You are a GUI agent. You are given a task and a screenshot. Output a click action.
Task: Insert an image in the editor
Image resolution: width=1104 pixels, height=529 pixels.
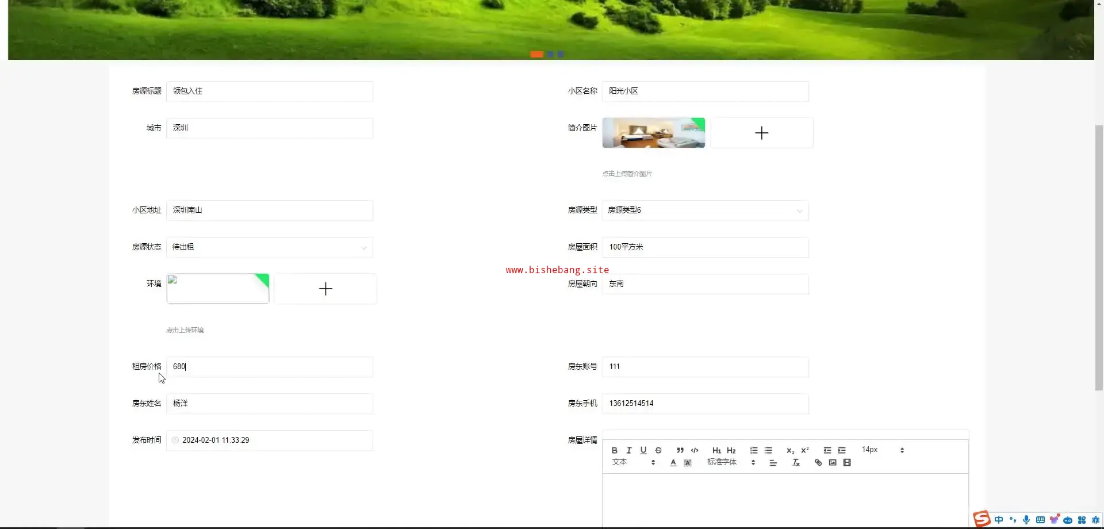[833, 463]
